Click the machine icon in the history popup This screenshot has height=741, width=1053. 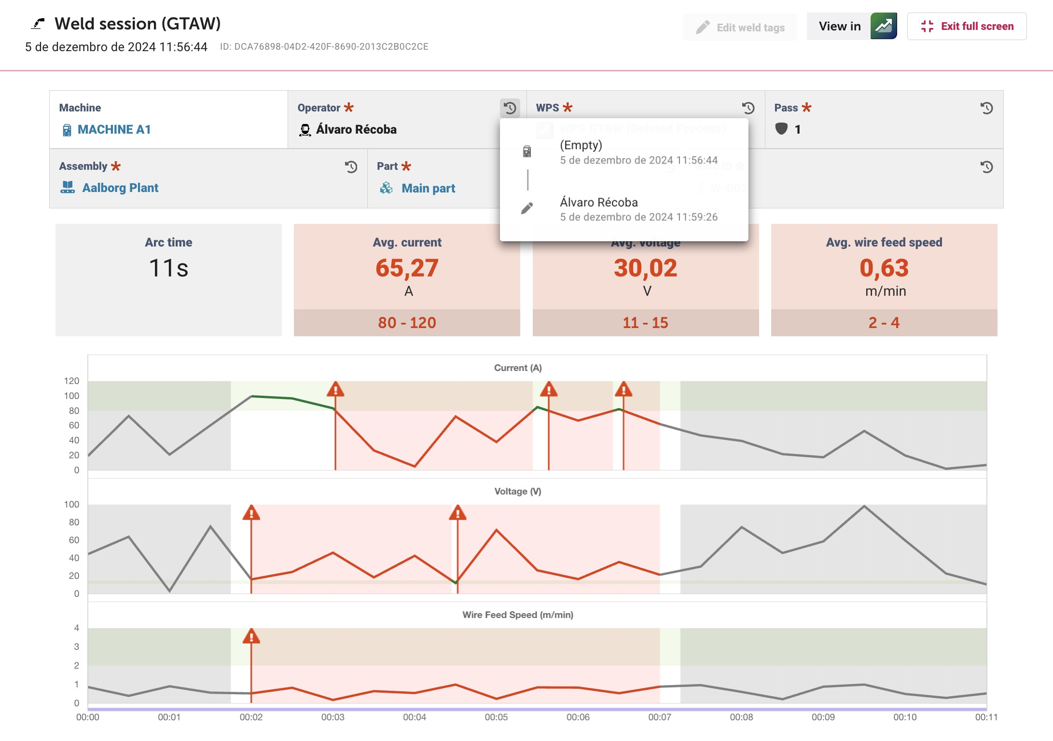(527, 151)
